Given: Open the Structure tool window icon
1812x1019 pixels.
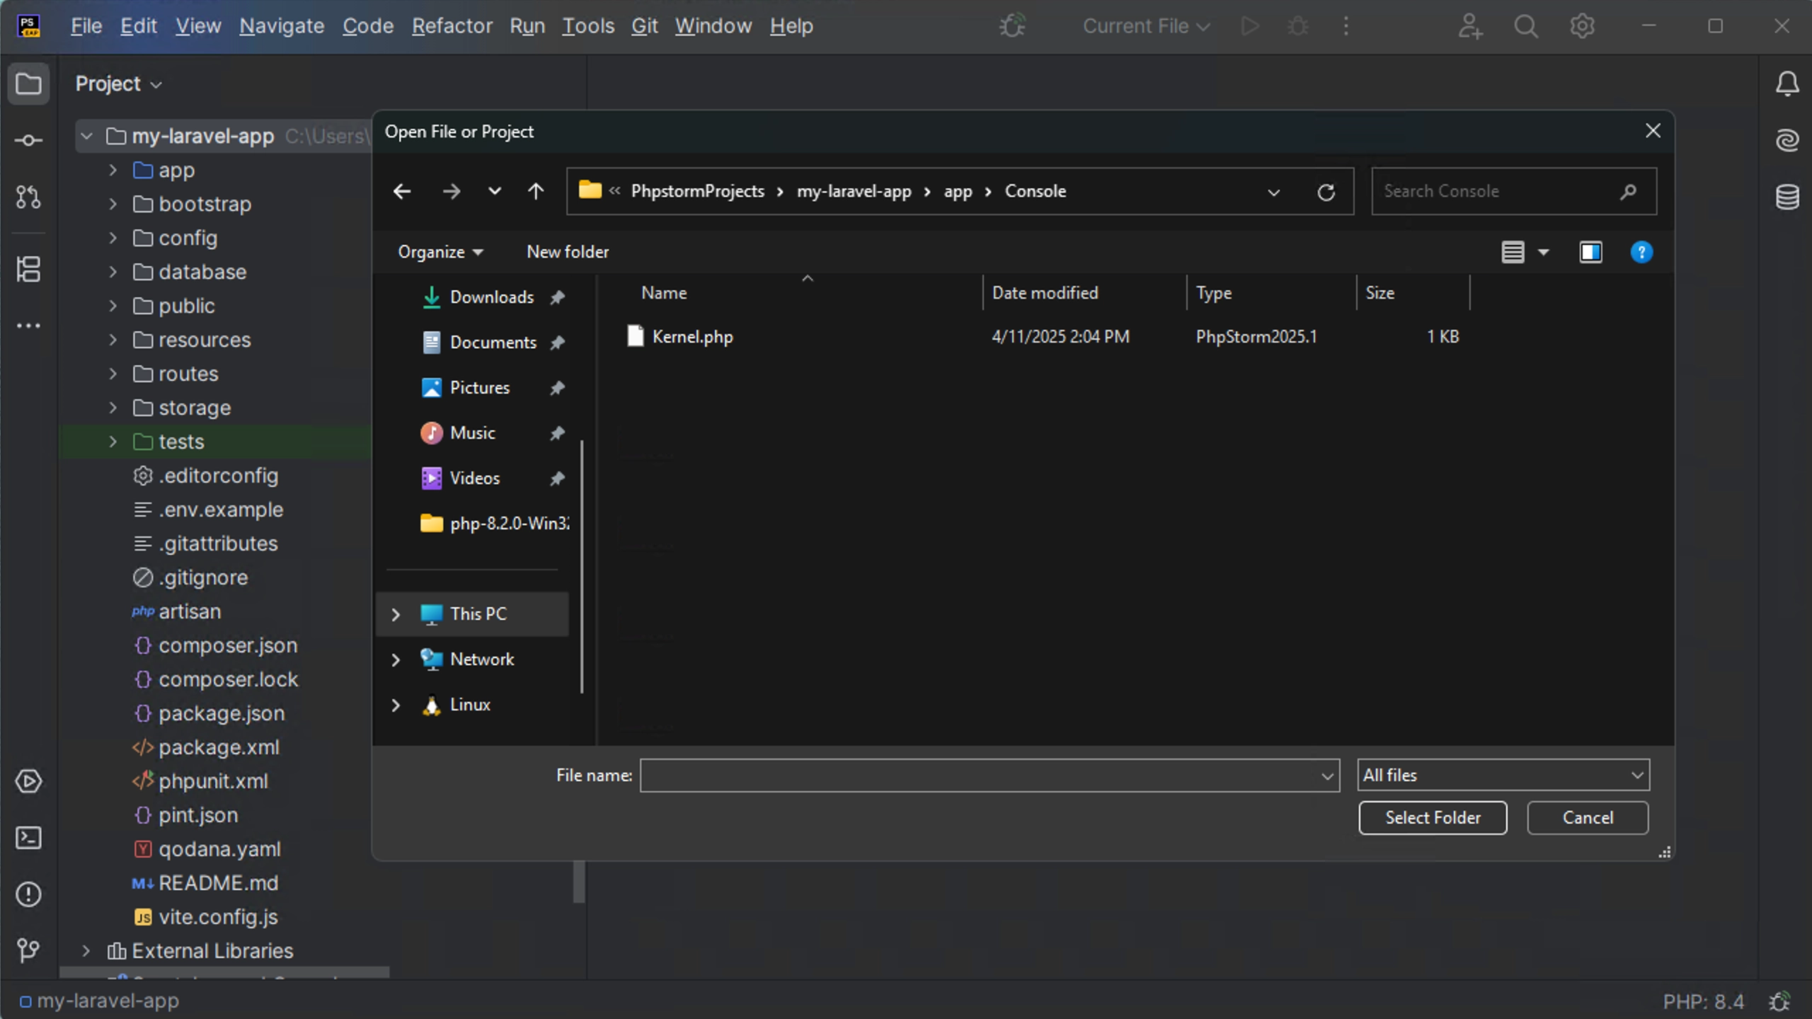Looking at the screenshot, I should tap(28, 269).
